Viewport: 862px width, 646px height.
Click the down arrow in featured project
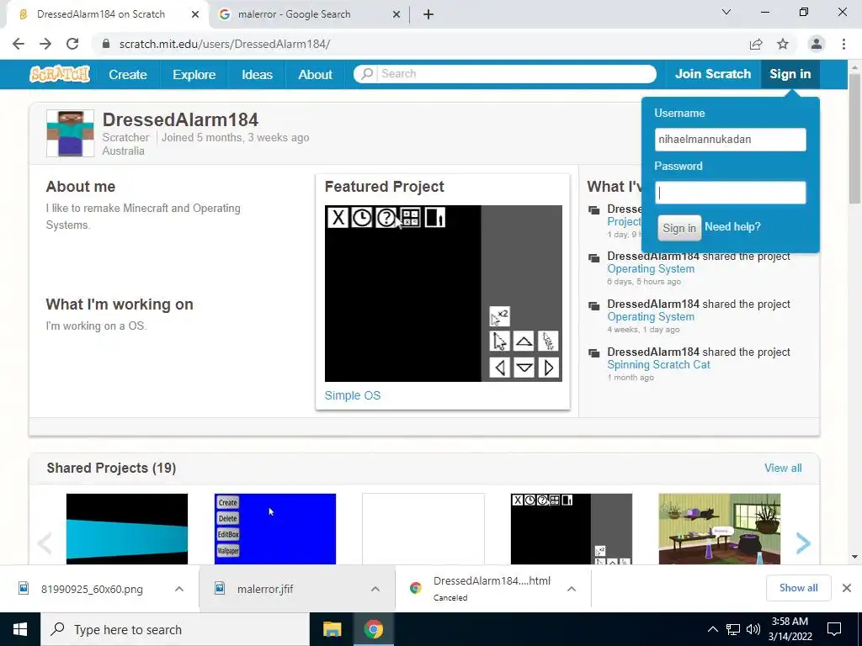(524, 368)
